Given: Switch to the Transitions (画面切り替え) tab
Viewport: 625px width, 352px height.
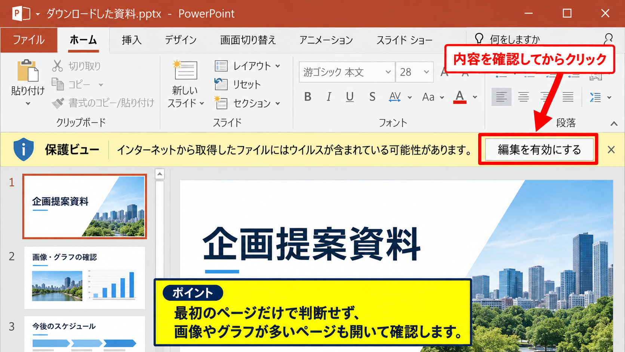Looking at the screenshot, I should point(248,40).
